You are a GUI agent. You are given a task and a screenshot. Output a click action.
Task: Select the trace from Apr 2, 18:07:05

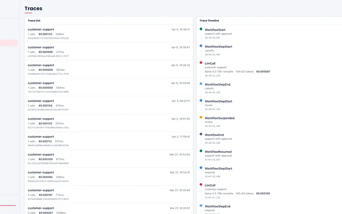tap(109, 123)
